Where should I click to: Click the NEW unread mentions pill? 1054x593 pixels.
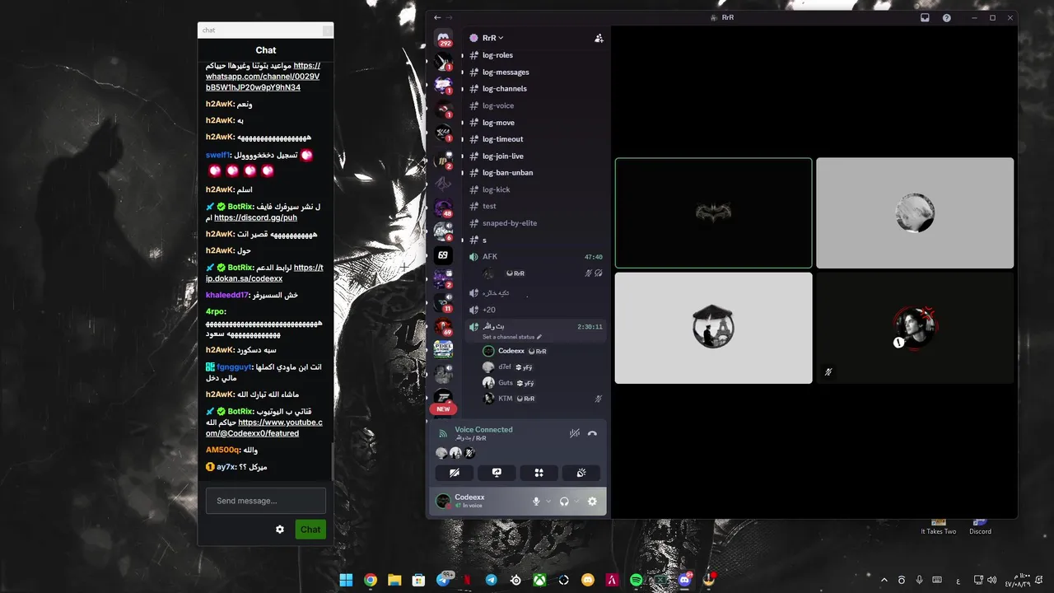tap(443, 409)
